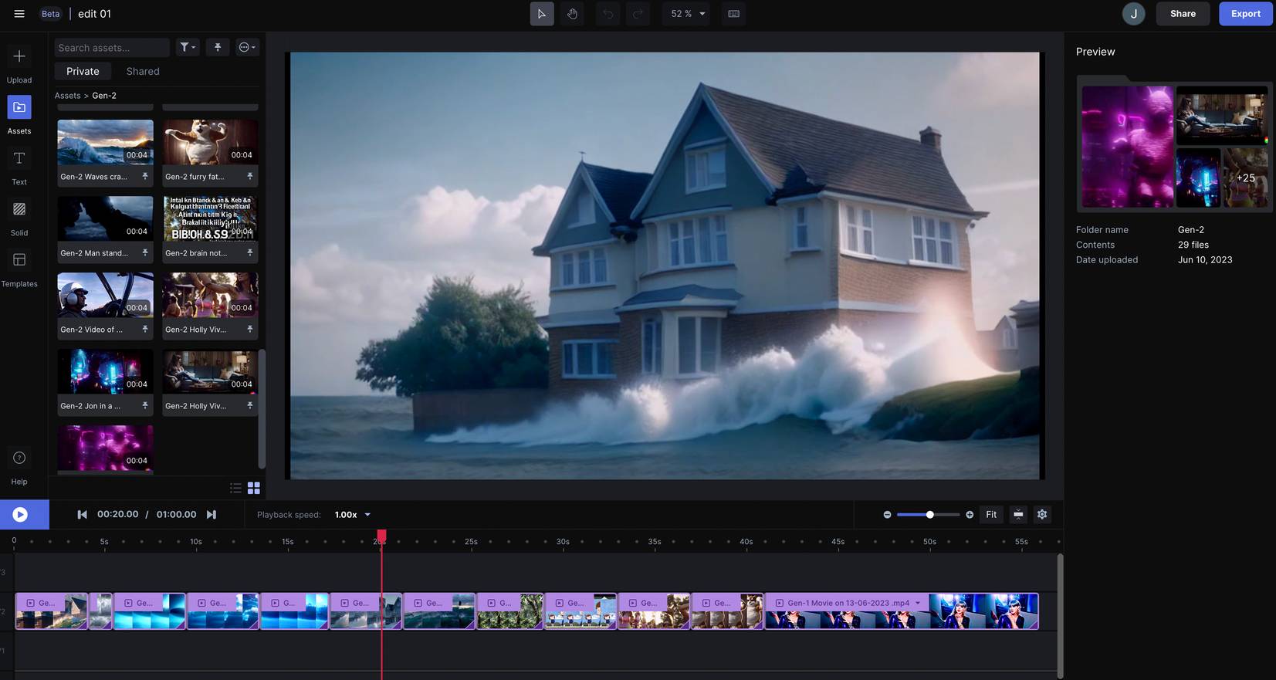Open timeline settings gear
Image resolution: width=1276 pixels, height=680 pixels.
tap(1041, 515)
